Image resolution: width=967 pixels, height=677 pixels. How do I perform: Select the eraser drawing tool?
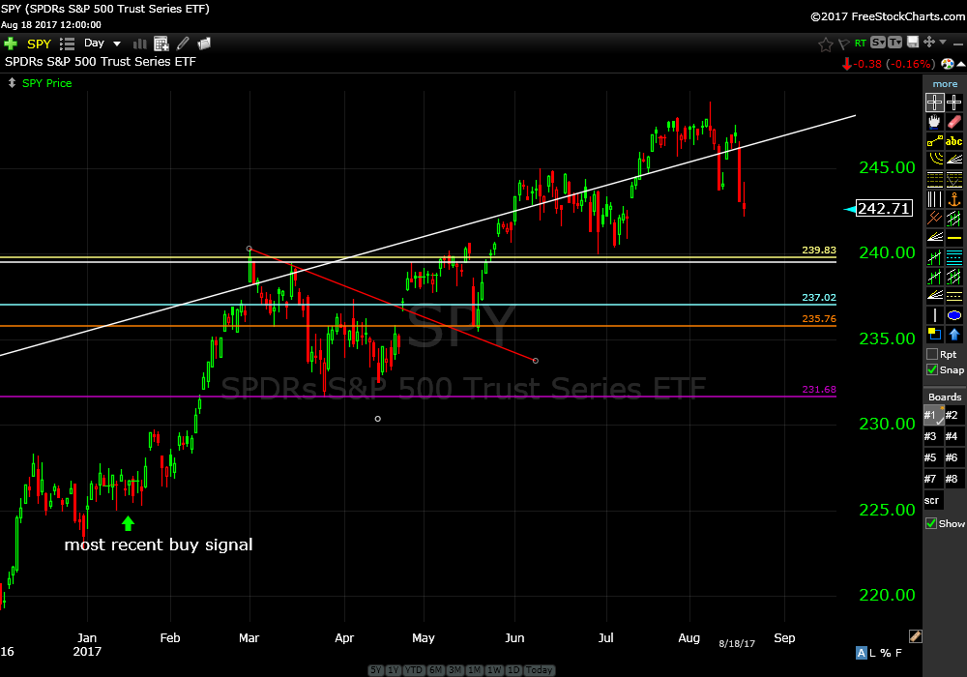(954, 122)
